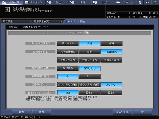Viewport: 159px width, 119px height.
Task: Set transfer belt cleaning to 標準
Action: tap(68, 93)
